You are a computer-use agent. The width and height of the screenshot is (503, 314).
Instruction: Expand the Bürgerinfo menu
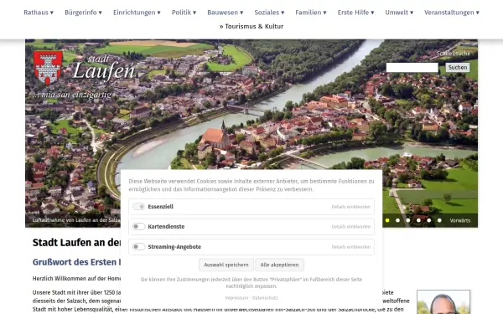pos(83,13)
